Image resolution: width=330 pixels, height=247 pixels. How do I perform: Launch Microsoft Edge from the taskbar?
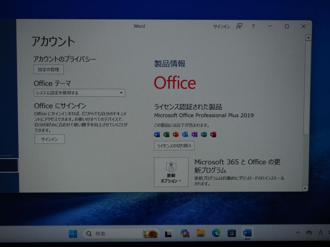click(x=216, y=233)
